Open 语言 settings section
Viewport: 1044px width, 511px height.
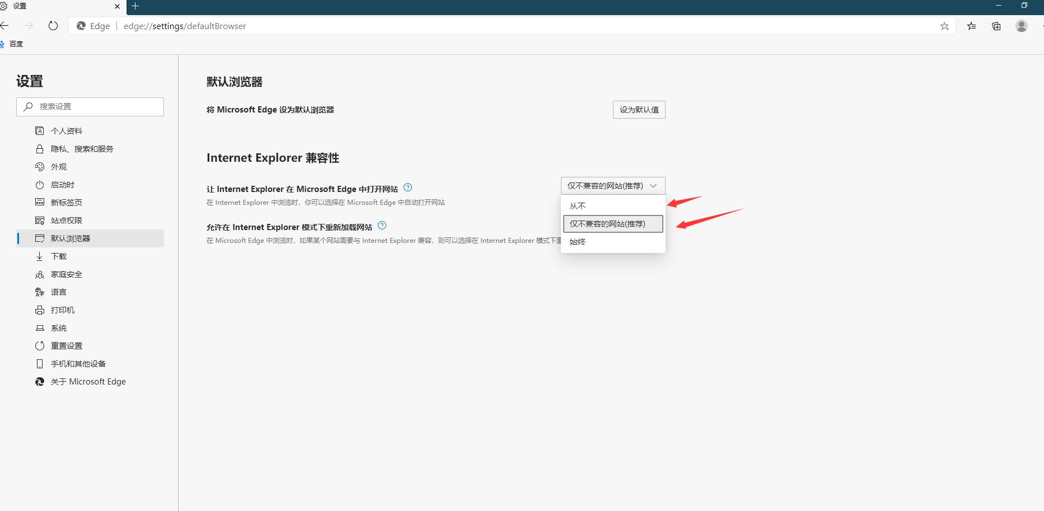(91, 292)
